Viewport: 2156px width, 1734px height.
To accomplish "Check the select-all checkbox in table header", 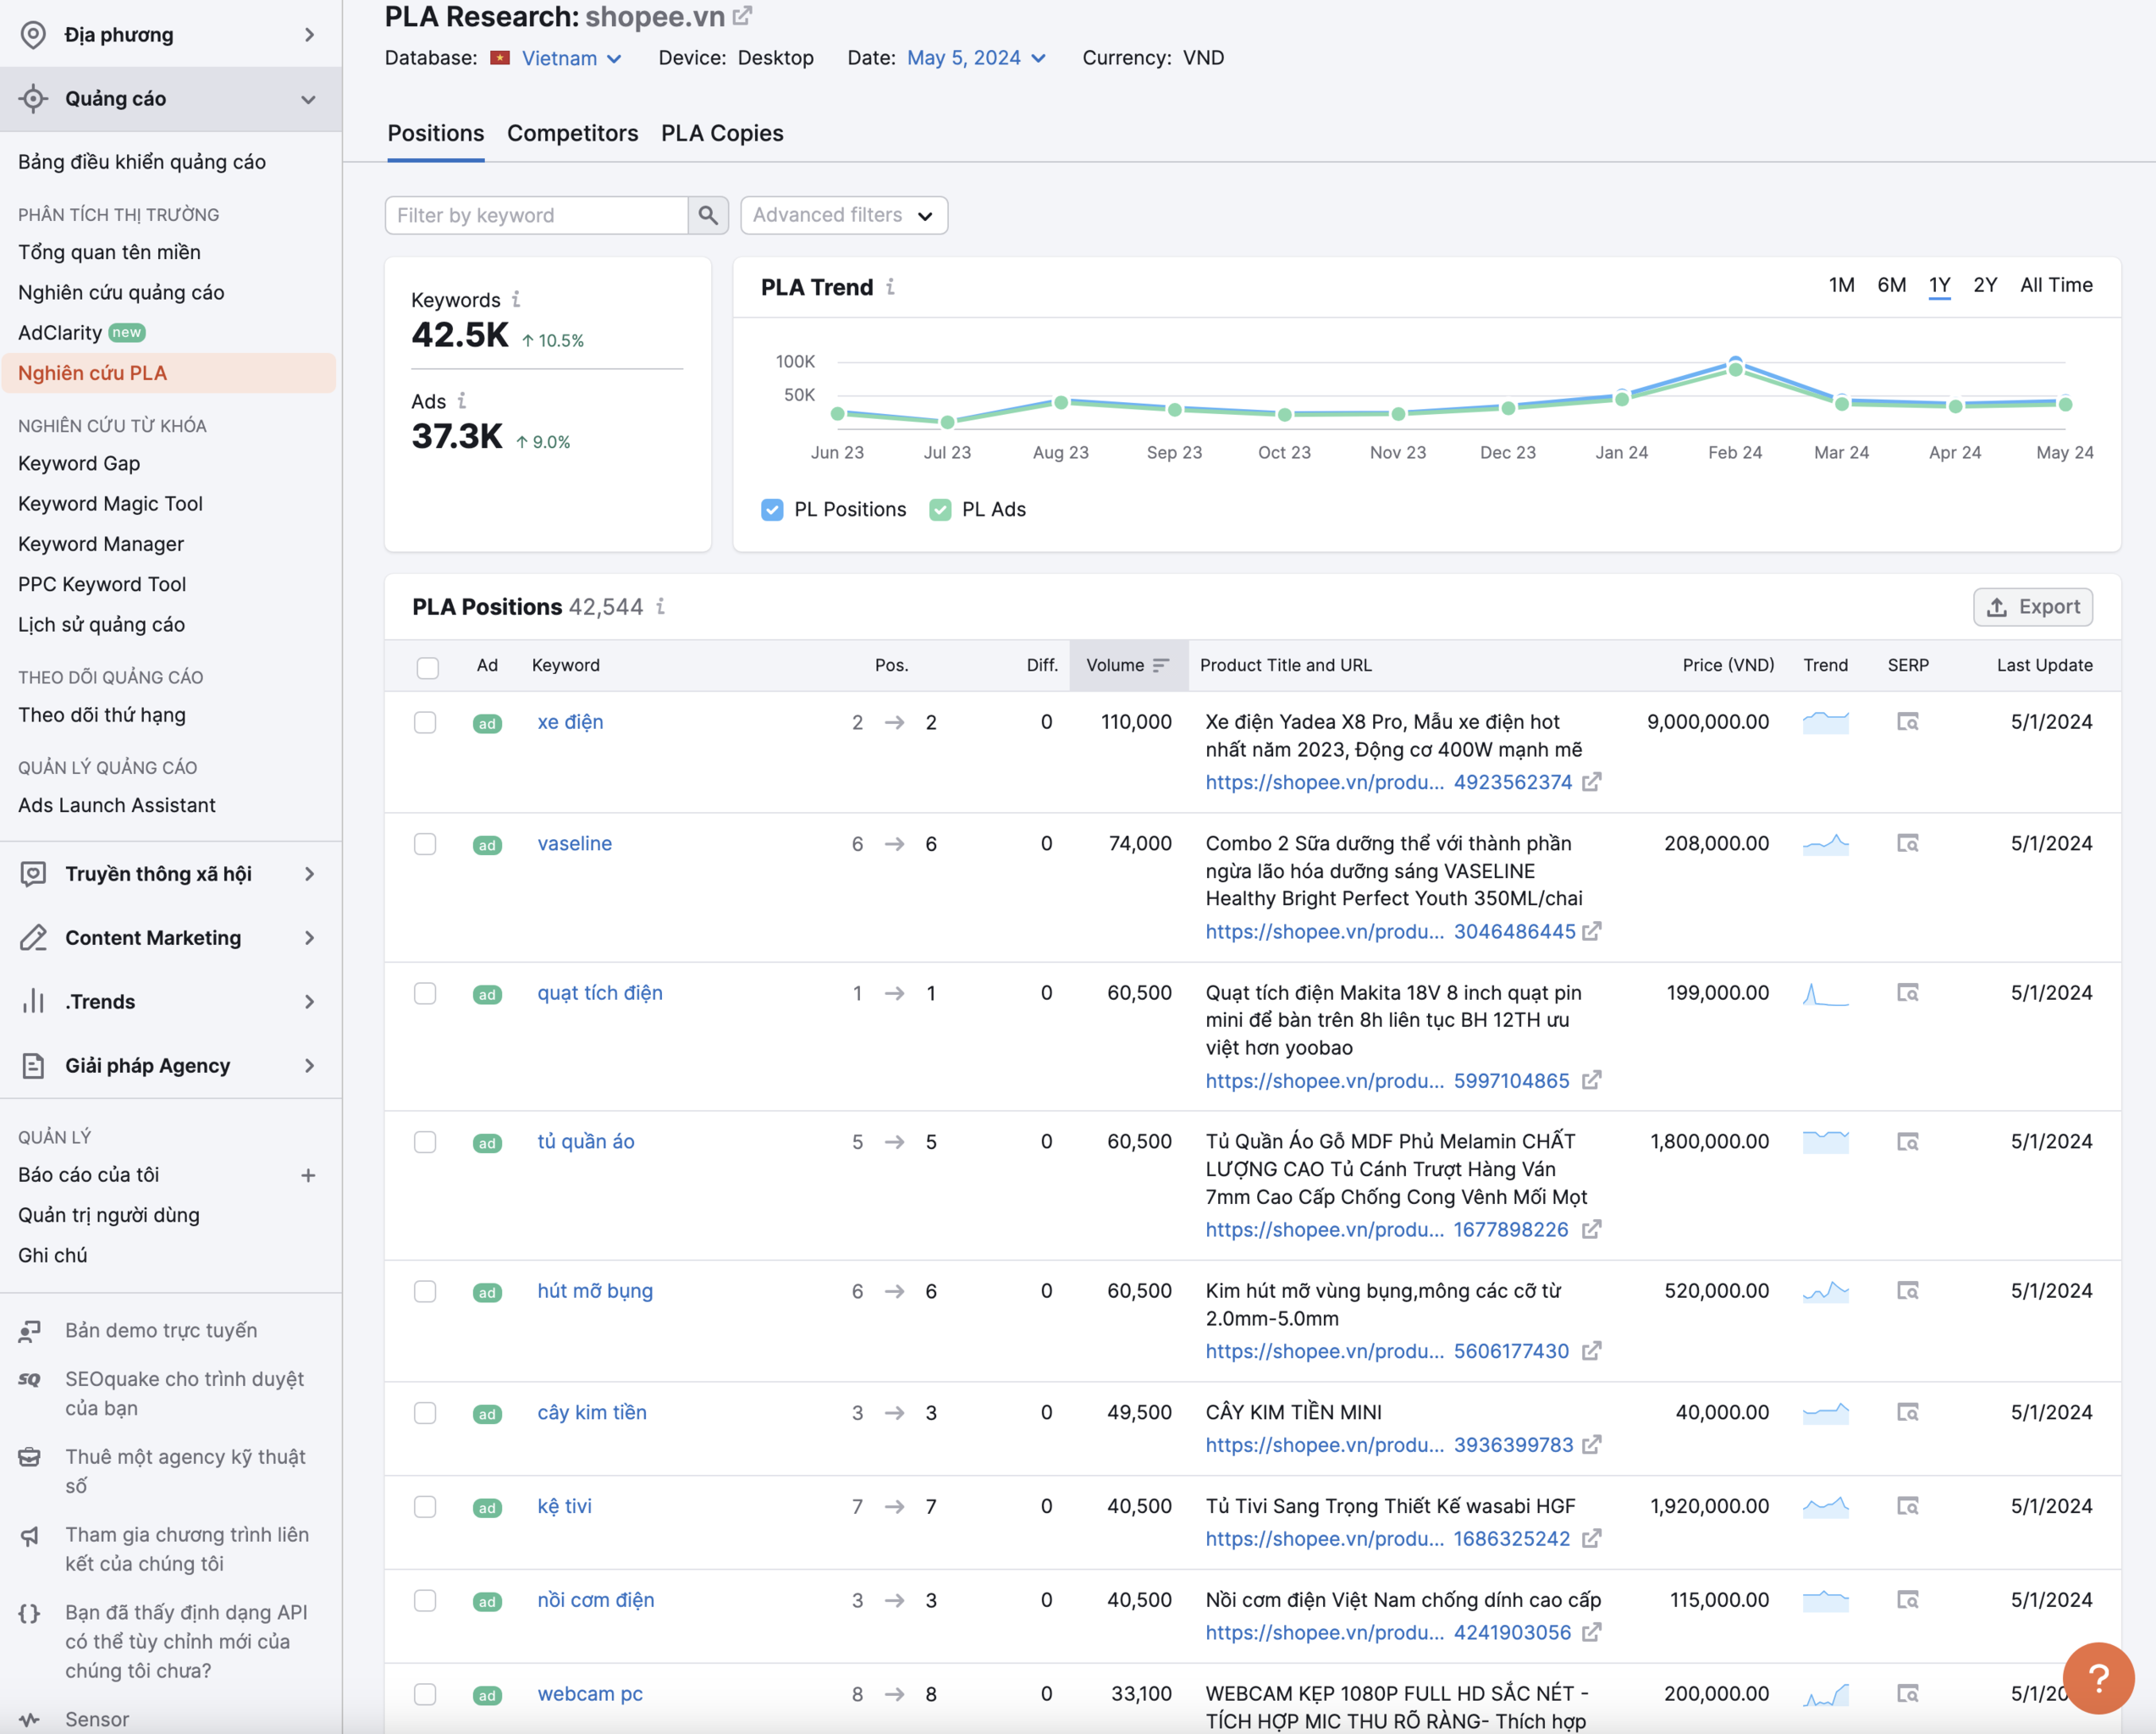I will click(427, 667).
